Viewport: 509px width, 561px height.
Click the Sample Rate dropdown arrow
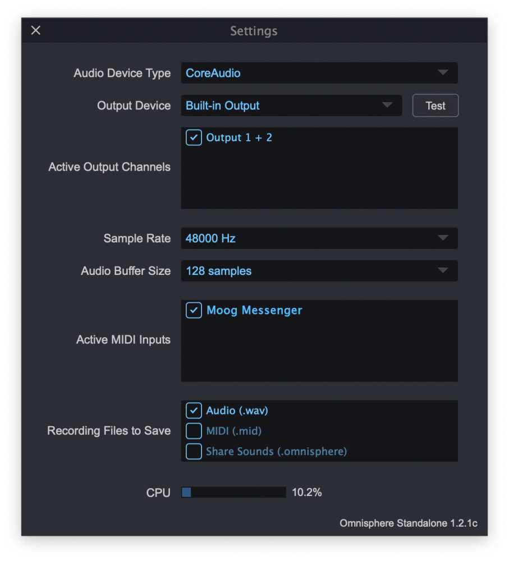[443, 238]
